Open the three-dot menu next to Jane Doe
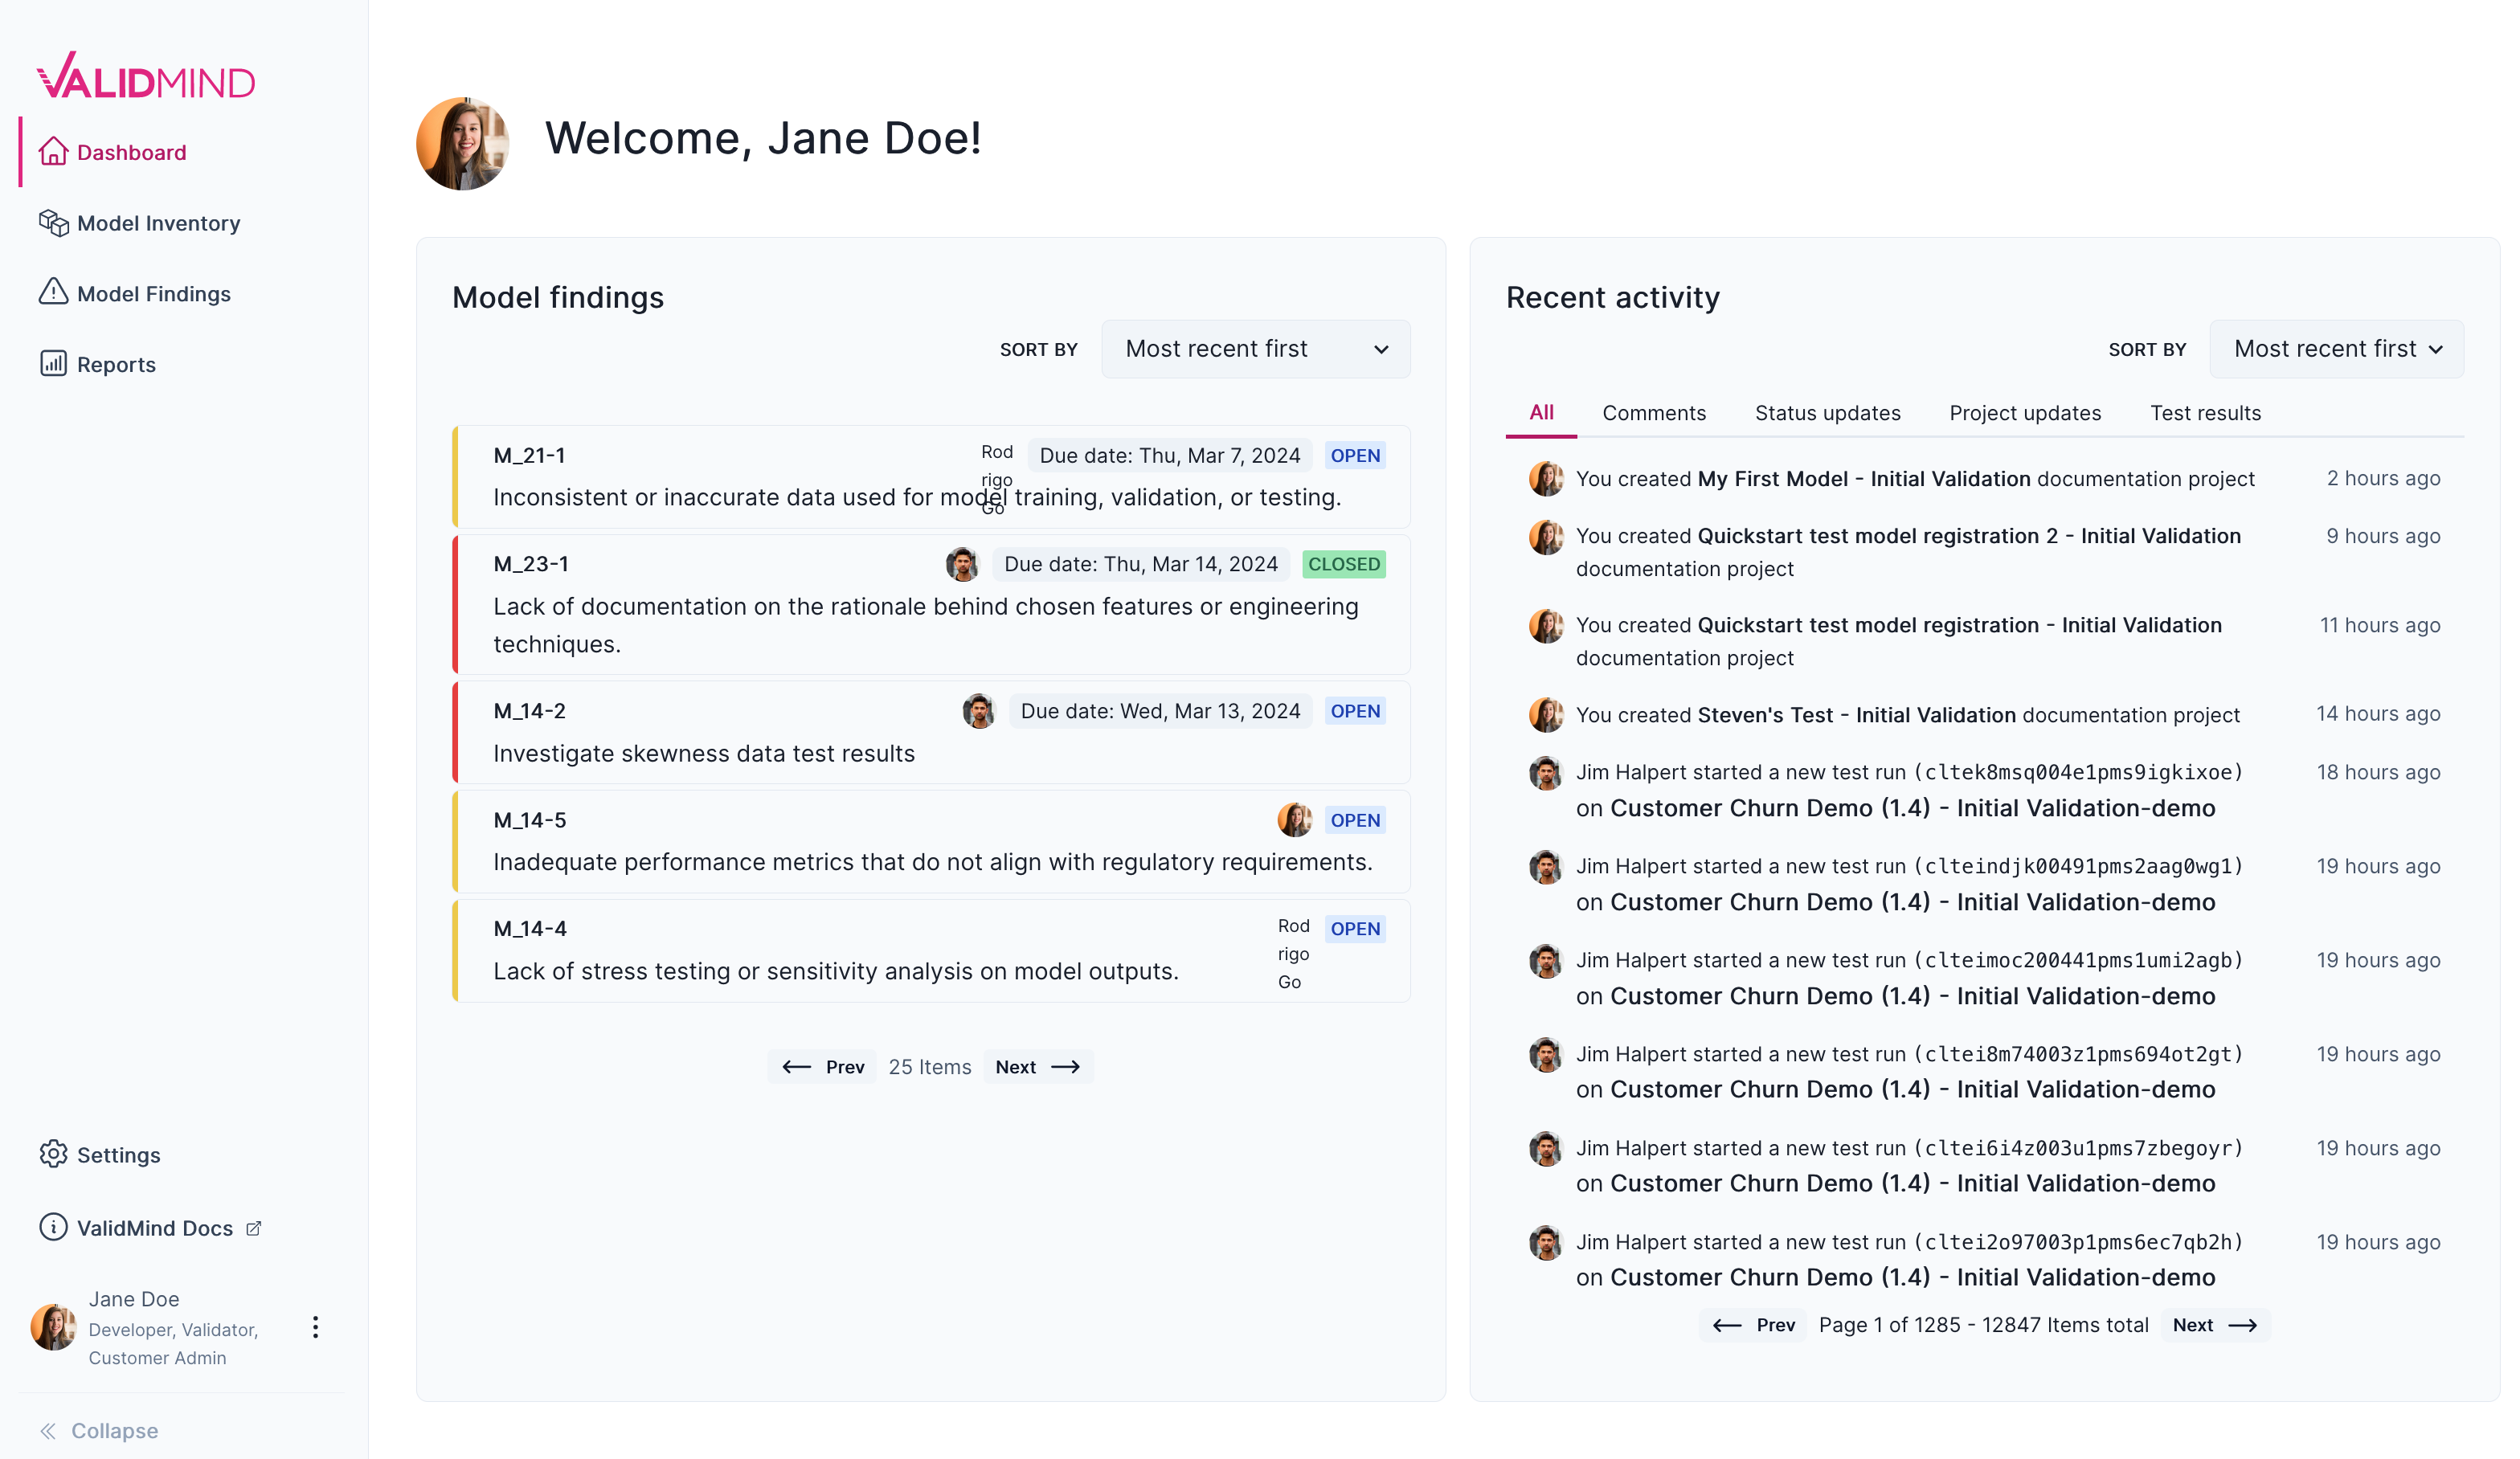This screenshot has width=2520, height=1459. [315, 1328]
